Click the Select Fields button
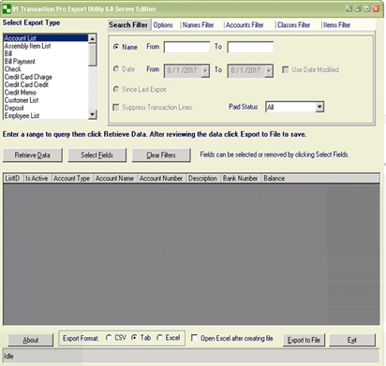The image size is (386, 366). pyautogui.click(x=97, y=155)
